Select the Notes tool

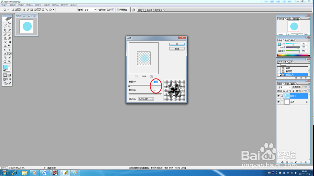click(5, 58)
